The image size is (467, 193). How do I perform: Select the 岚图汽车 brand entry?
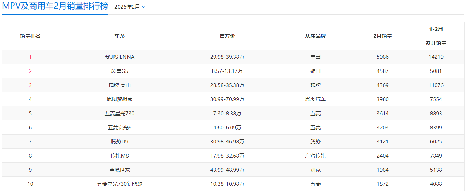pyautogui.click(x=315, y=99)
